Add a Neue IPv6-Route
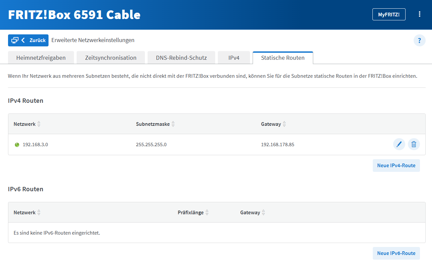Viewport: 432px width, 268px height. 396,253
